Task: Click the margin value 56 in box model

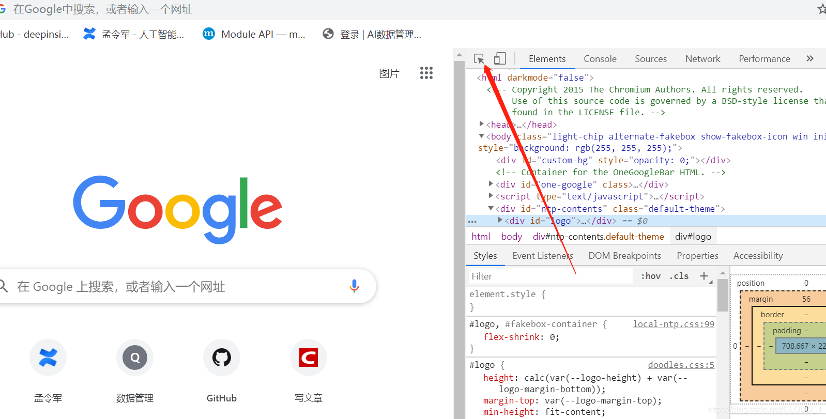Action: 806,299
